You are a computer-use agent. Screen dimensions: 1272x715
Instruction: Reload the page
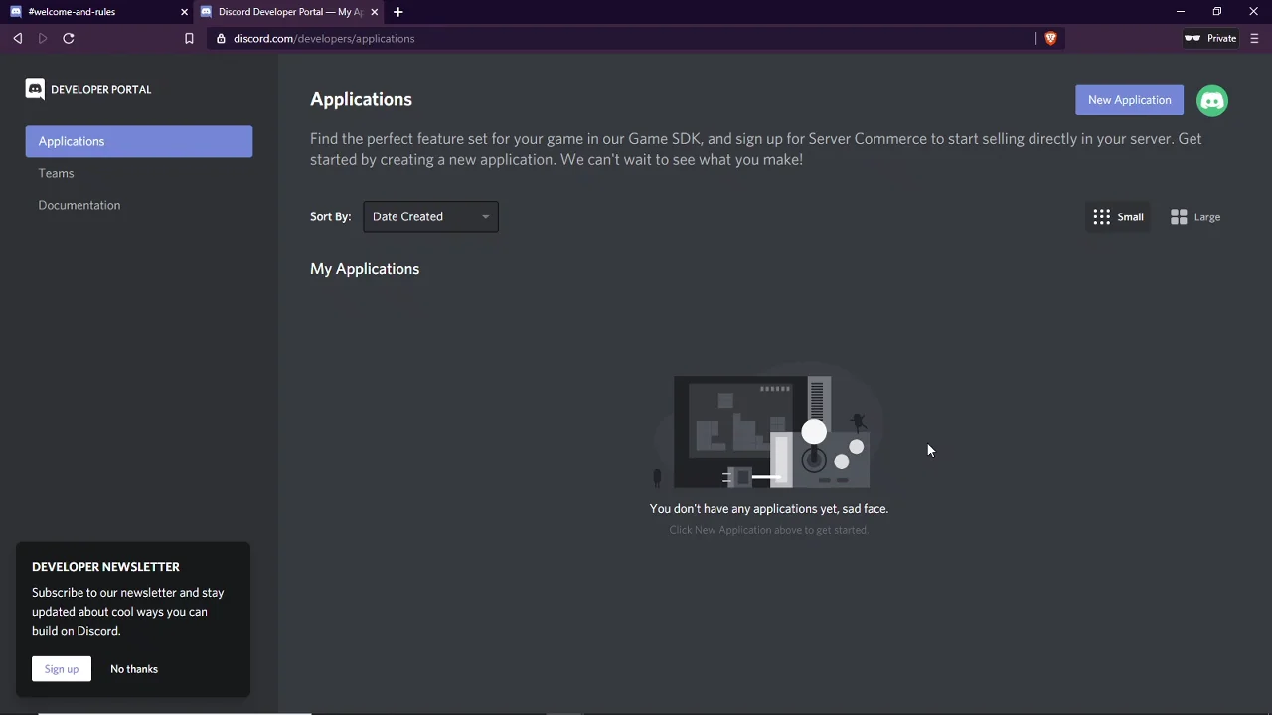69,38
